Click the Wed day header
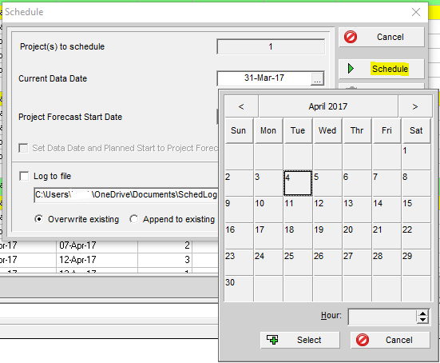The image size is (440, 363). pos(327,130)
